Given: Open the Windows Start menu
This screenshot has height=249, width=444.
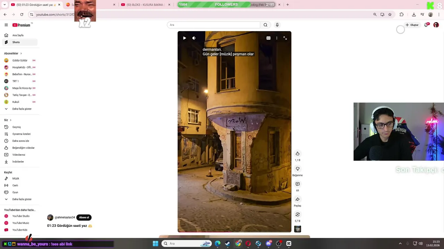Looking at the screenshot, I should click(x=155, y=243).
